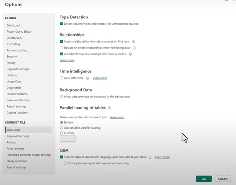This screenshot has width=236, height=185.
Task: Select Default concurrent jobs radio button
Action: coord(61,122)
